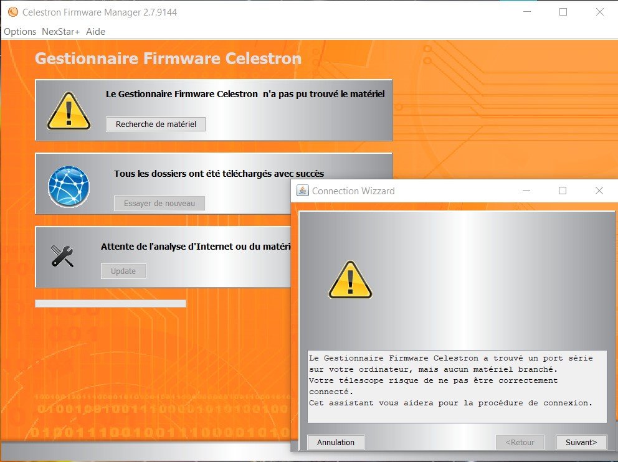Open the Options menu
The image size is (618, 462).
pyautogui.click(x=20, y=31)
